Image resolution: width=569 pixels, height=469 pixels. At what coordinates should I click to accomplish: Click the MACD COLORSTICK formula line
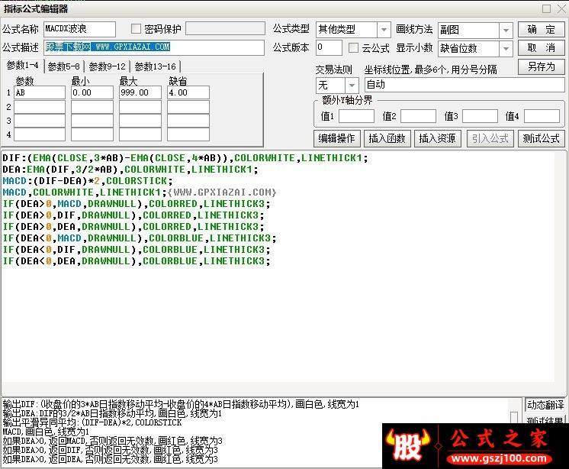[88, 181]
